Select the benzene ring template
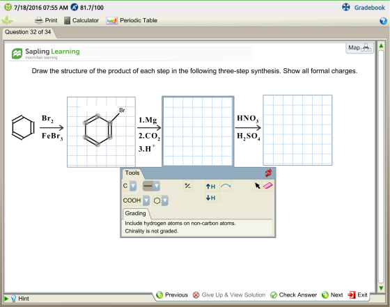Viewport: 390px width, 307px height. tap(157, 200)
